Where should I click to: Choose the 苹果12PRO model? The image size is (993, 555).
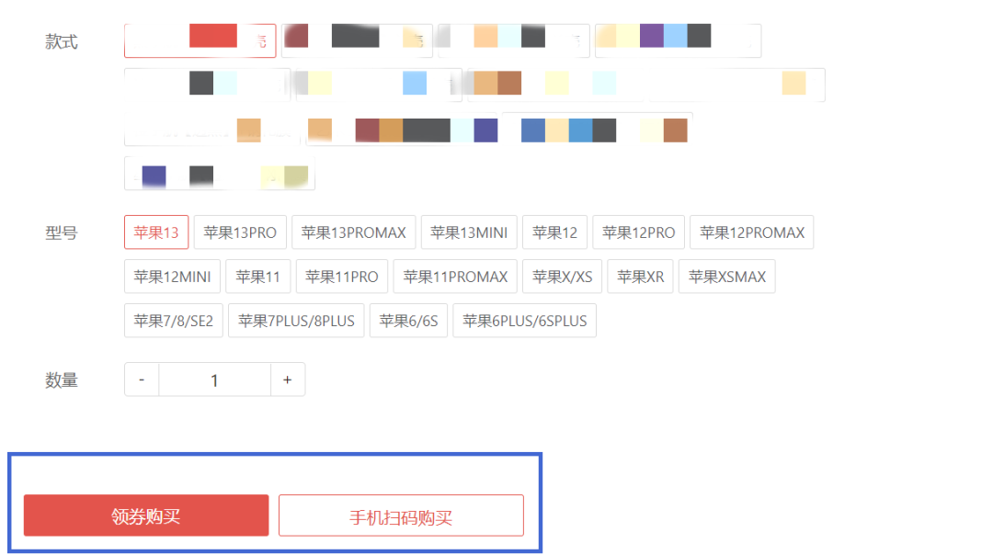(638, 232)
